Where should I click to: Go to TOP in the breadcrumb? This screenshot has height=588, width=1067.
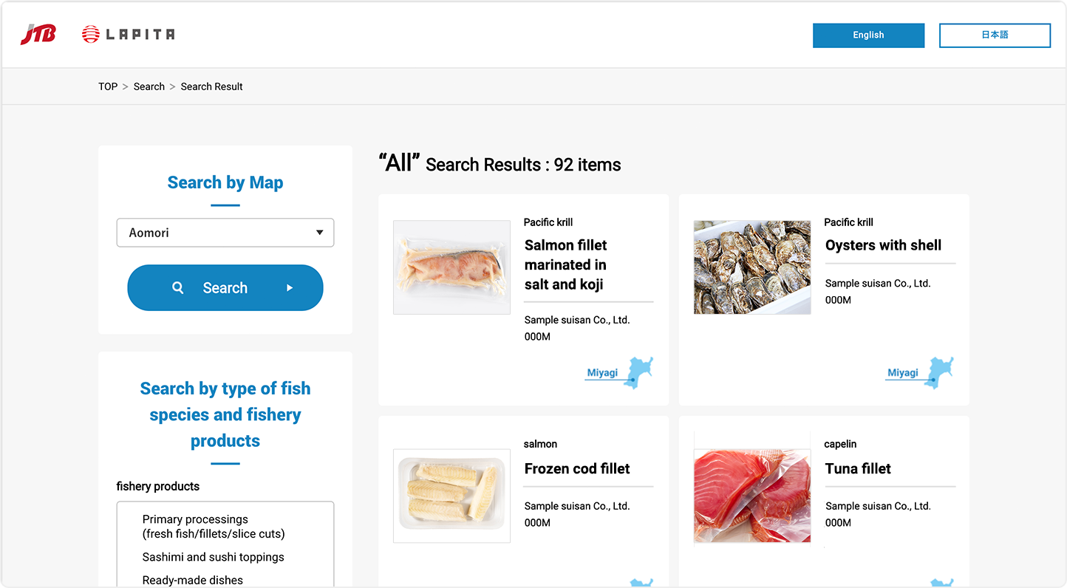pos(108,86)
